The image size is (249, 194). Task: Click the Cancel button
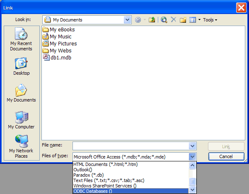pyautogui.click(x=226, y=156)
